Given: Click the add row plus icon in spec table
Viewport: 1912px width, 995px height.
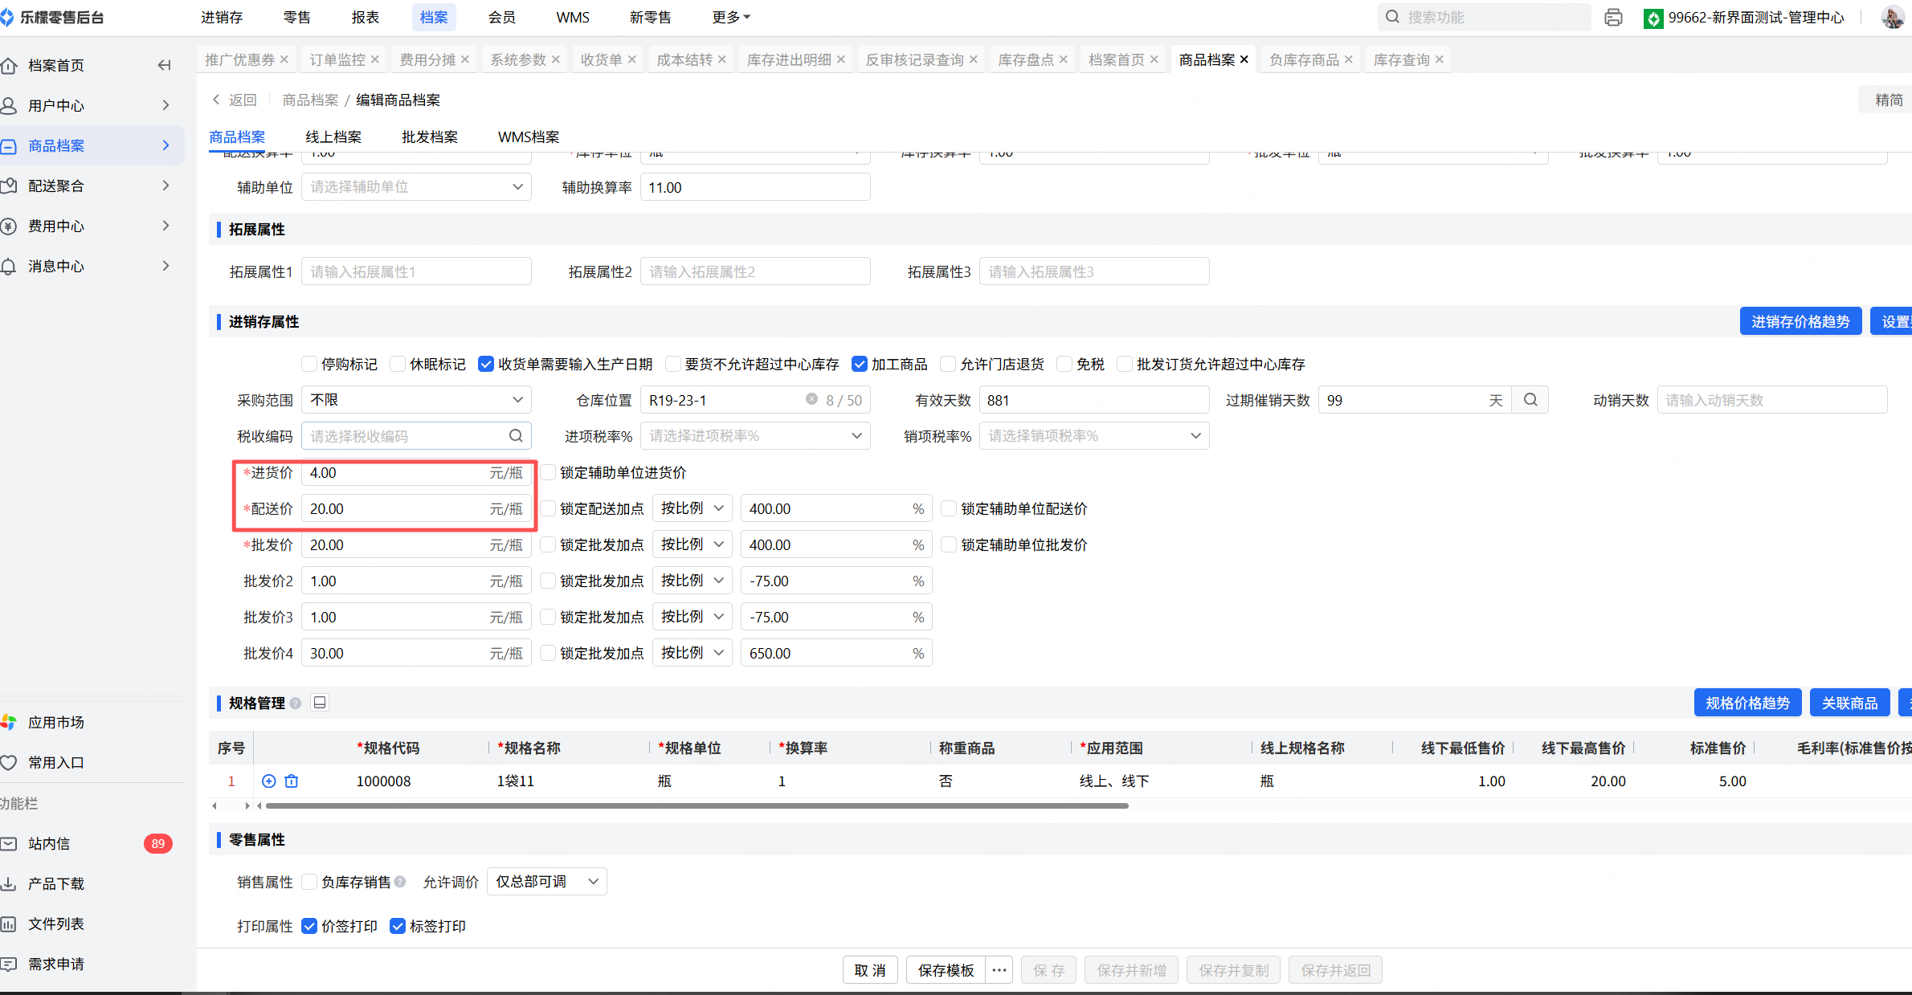Looking at the screenshot, I should [x=269, y=781].
